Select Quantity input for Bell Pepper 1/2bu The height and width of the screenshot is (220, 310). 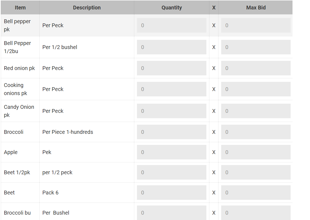point(171,47)
